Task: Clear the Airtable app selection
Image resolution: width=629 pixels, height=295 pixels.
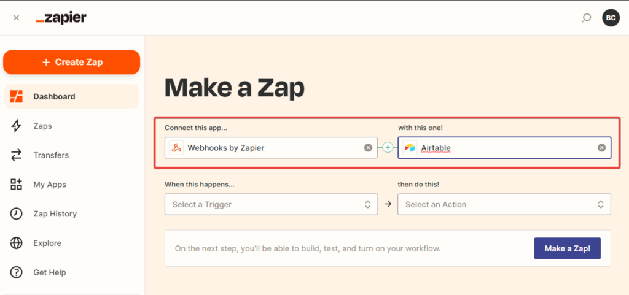Action: 601,148
